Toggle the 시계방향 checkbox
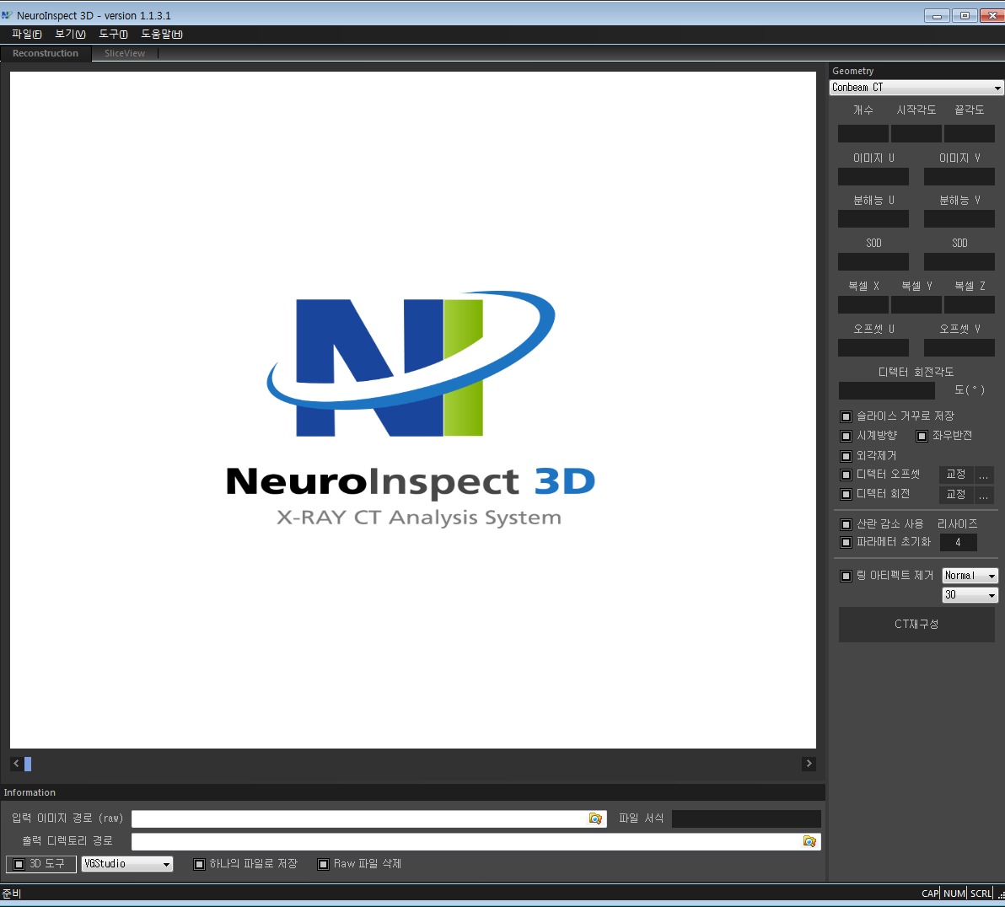 tap(846, 436)
